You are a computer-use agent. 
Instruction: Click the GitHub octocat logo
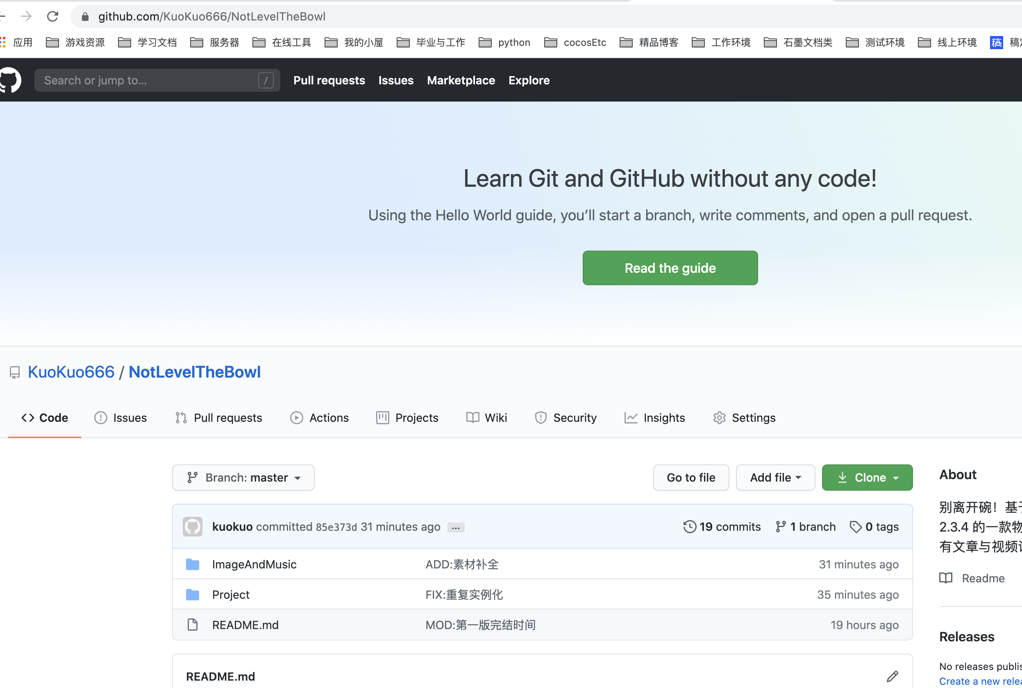tap(10, 80)
